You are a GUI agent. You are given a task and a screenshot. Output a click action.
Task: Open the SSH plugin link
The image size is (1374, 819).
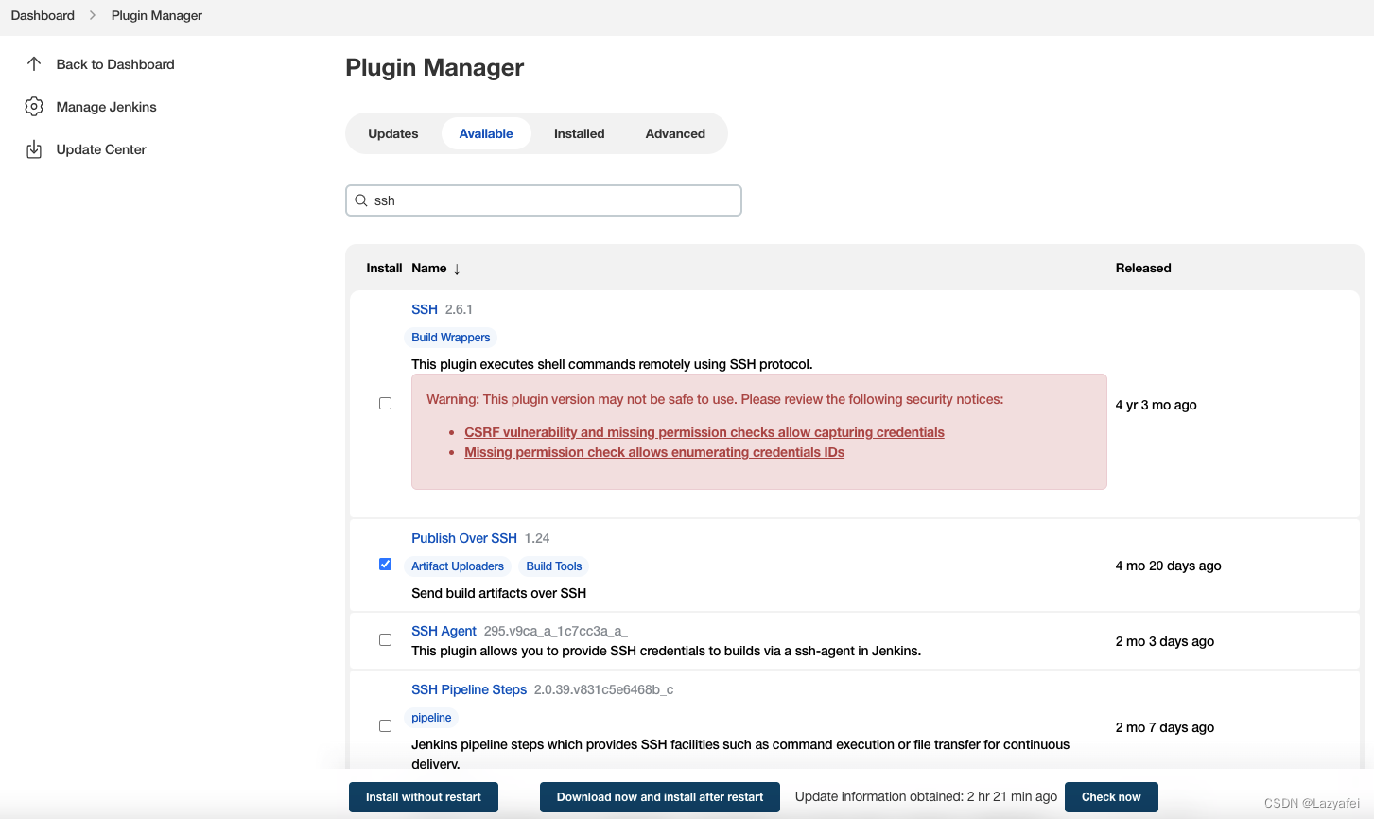pyautogui.click(x=425, y=309)
